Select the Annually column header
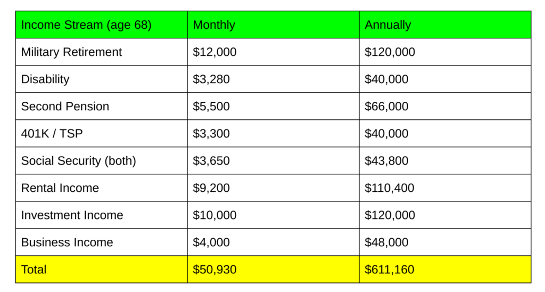 click(388, 25)
